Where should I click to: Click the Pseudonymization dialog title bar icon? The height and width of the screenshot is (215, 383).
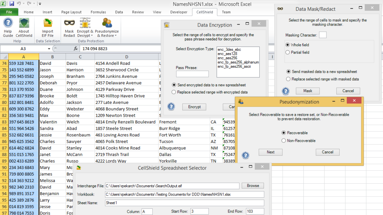pos(241,102)
